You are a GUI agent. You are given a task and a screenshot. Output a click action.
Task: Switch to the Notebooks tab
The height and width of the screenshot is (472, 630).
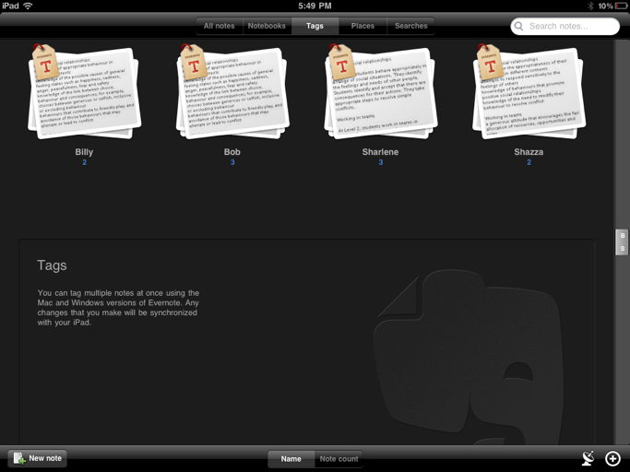267,26
